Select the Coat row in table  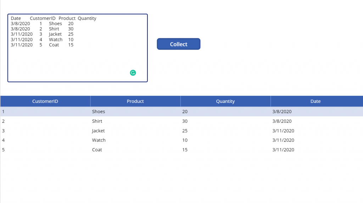pyautogui.click(x=181, y=150)
